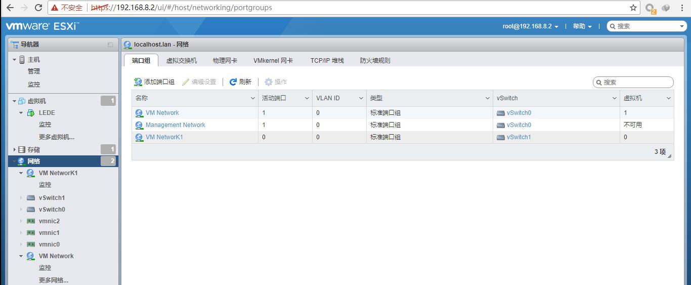Click the vSwitch0 icon in VM Network row
This screenshot has height=285, width=691.
[501, 113]
